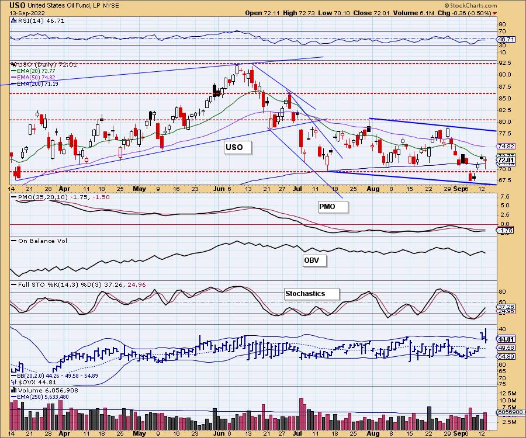The width and height of the screenshot is (526, 438).
Task: Click the RSI(14) 46.71 indicator label
Action: [x=41, y=21]
